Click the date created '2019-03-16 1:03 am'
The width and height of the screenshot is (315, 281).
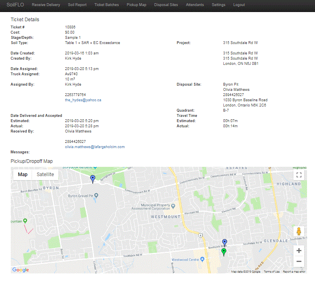[82, 53]
